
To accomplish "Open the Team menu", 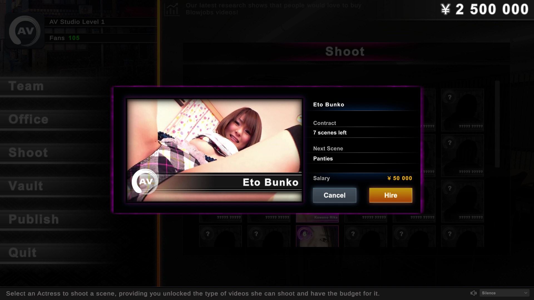I will click(26, 86).
